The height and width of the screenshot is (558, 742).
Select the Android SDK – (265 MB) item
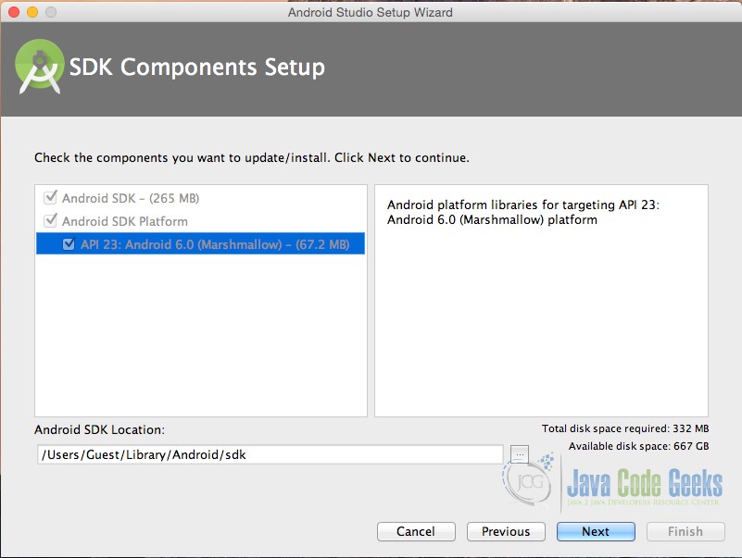point(131,198)
